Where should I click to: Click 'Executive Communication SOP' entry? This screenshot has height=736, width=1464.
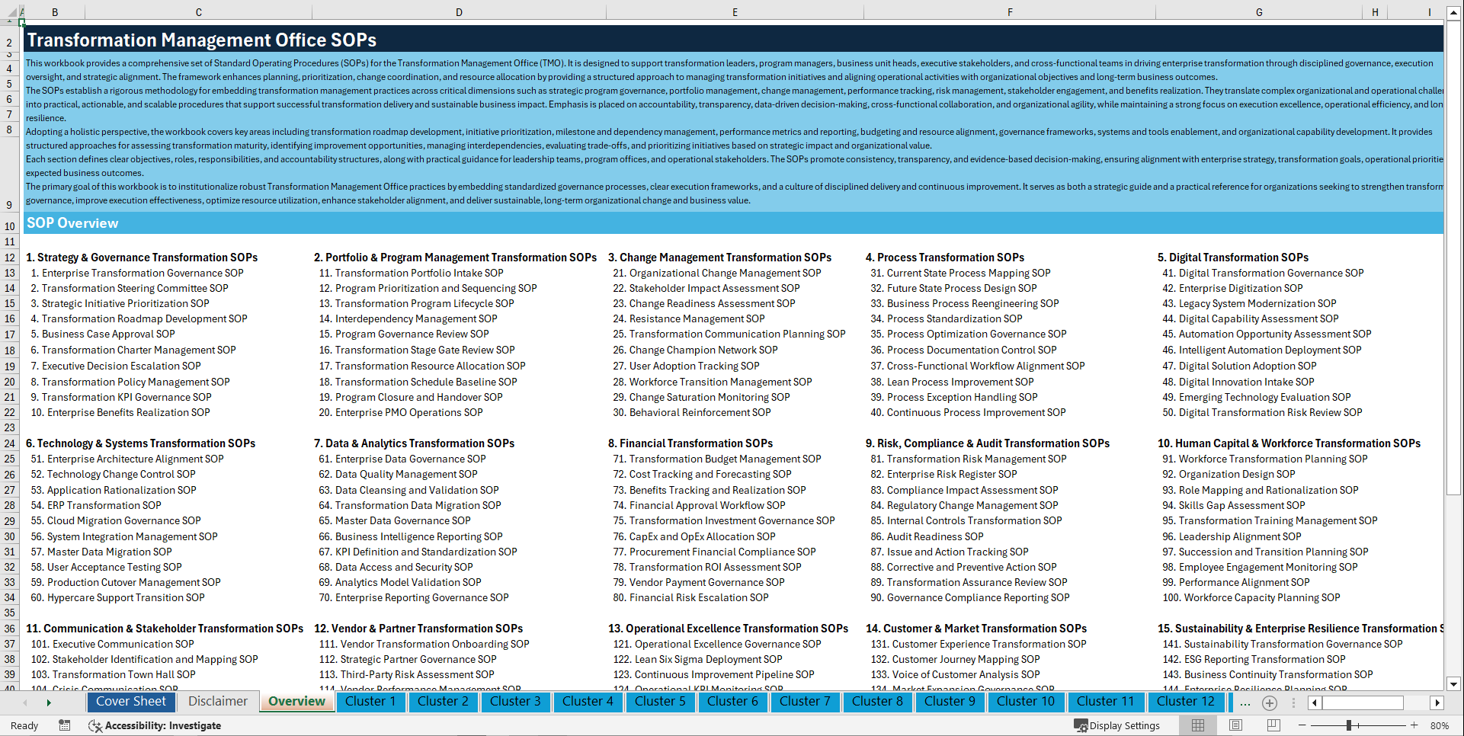123,644
